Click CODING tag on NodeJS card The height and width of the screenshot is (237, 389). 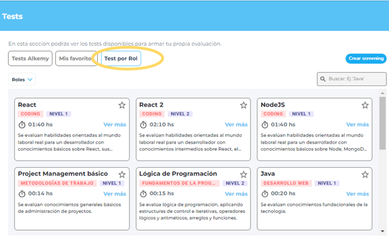tap(273, 114)
